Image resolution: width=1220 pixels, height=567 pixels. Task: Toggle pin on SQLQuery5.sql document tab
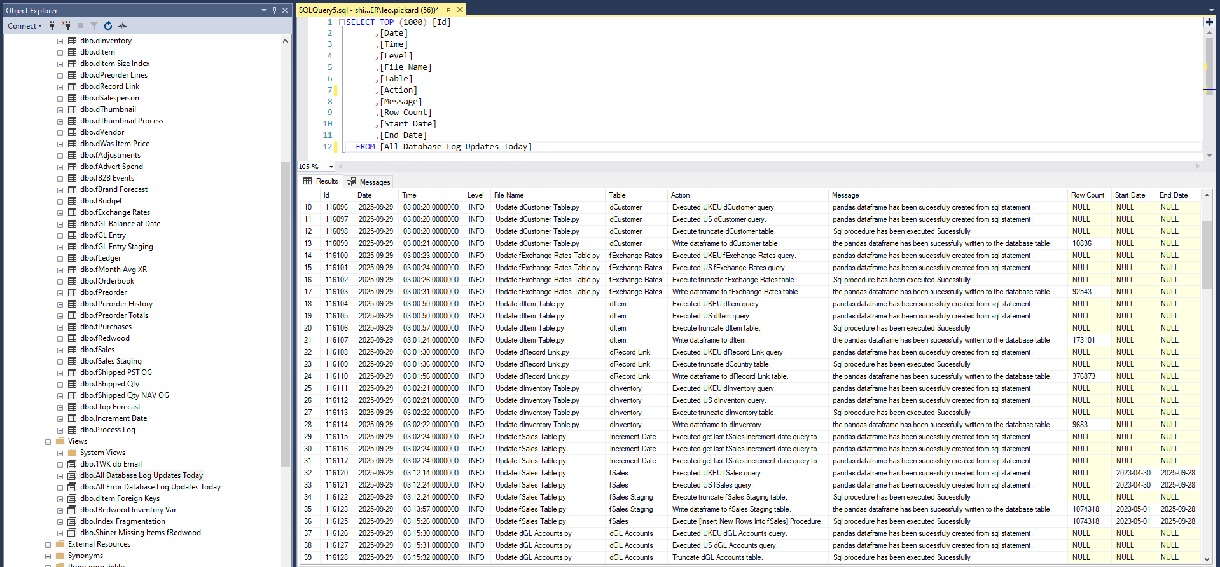click(x=448, y=10)
